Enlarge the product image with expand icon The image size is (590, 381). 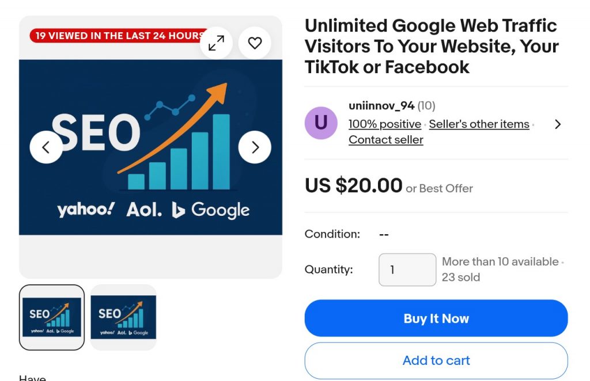216,43
